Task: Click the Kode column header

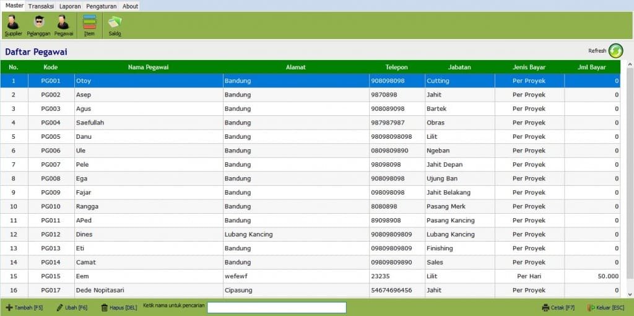Action: [51, 67]
